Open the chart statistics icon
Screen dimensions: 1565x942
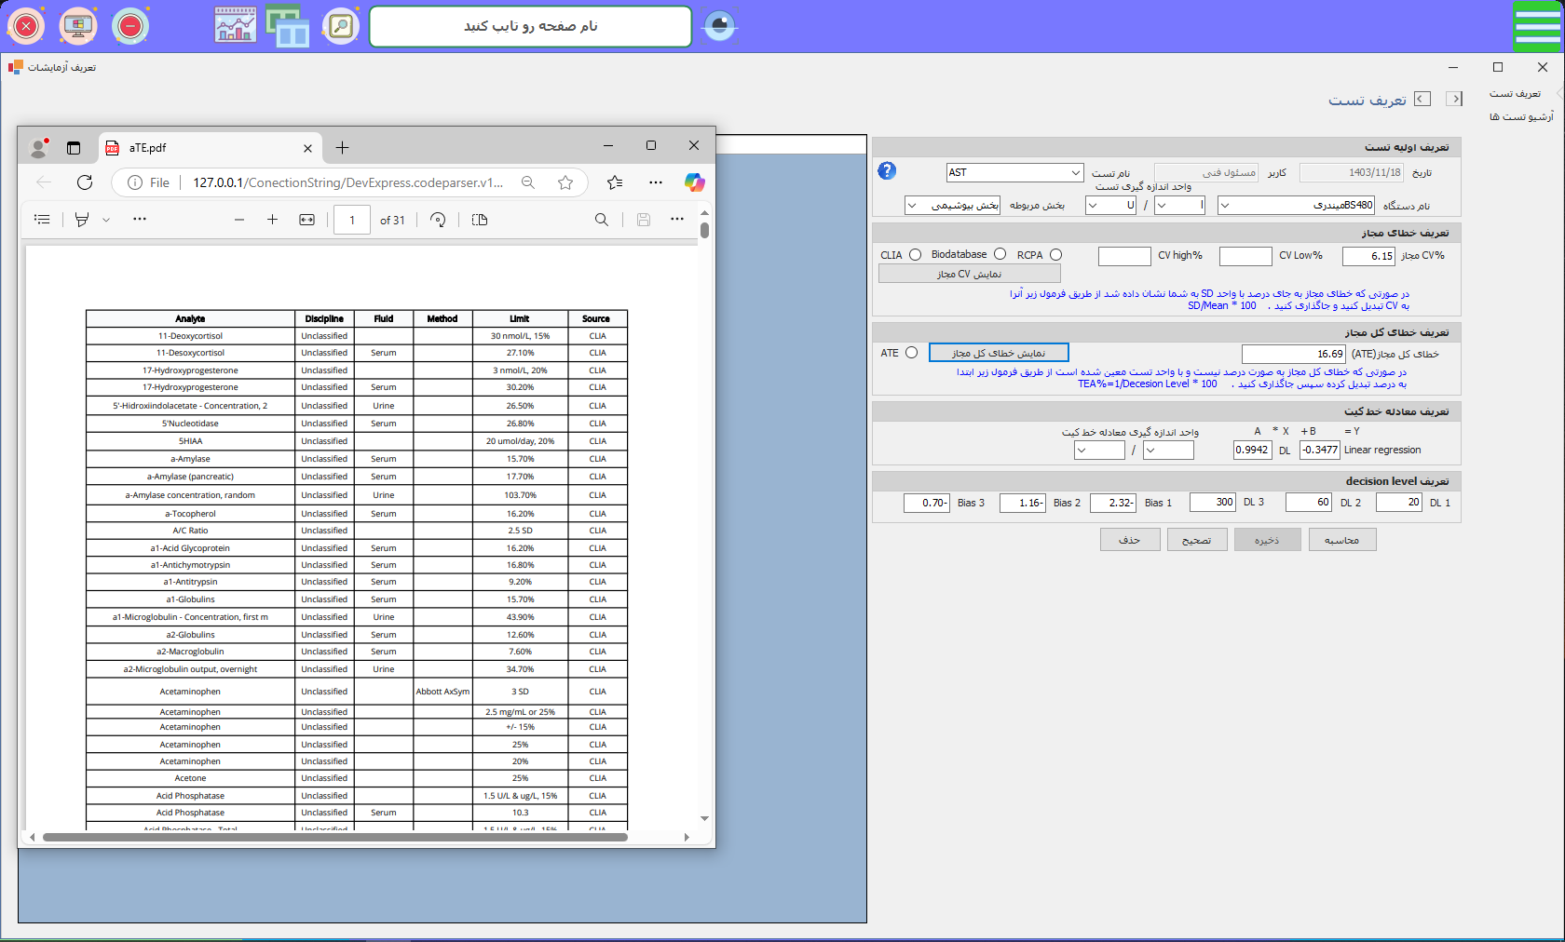[x=236, y=25]
